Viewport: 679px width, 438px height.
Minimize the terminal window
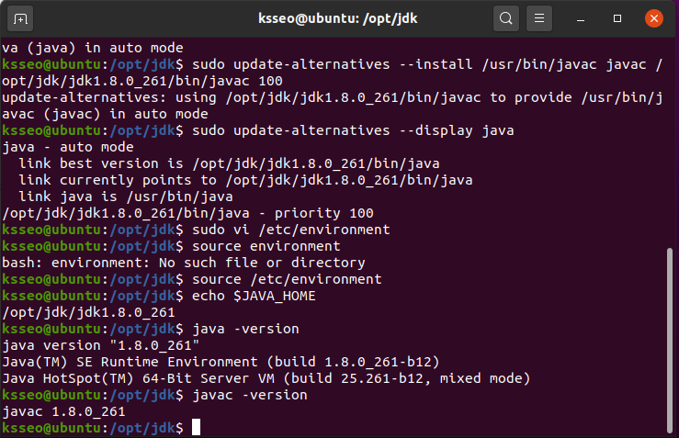[x=581, y=19]
